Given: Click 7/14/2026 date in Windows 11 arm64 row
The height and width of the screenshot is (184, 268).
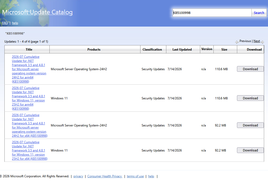Looking at the screenshot, I should point(175,98).
